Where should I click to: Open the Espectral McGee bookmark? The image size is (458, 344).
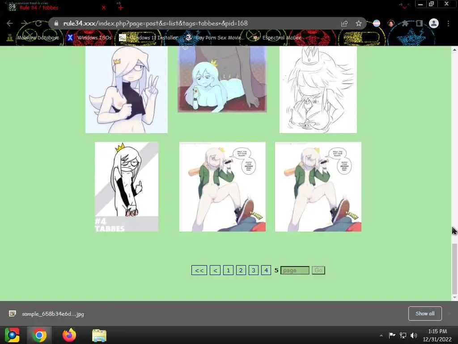277,38
